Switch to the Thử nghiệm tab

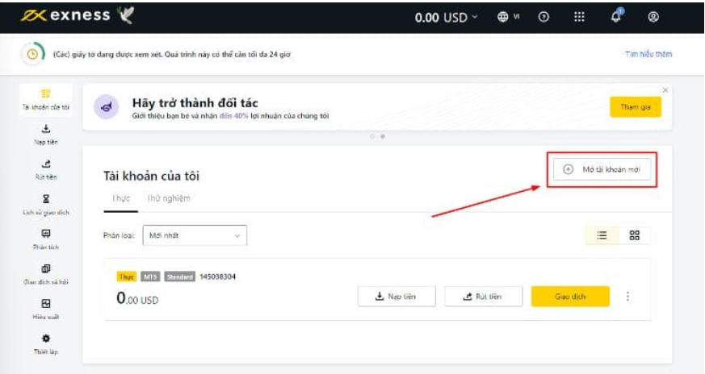coord(169,198)
